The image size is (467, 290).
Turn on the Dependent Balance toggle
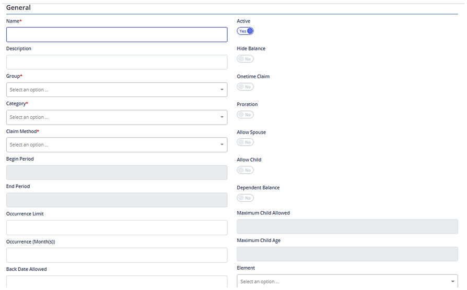point(245,198)
